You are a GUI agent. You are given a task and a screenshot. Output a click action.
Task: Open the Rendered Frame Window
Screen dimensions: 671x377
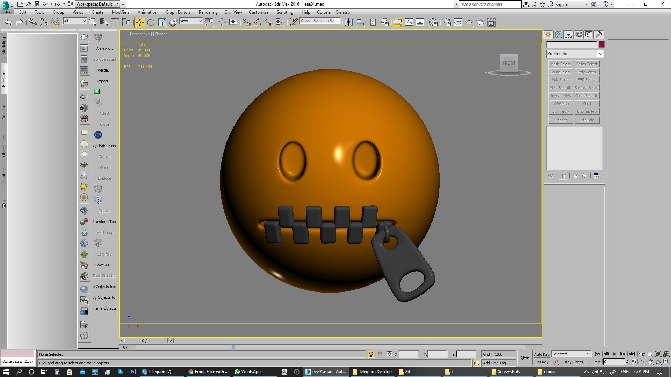click(x=458, y=22)
